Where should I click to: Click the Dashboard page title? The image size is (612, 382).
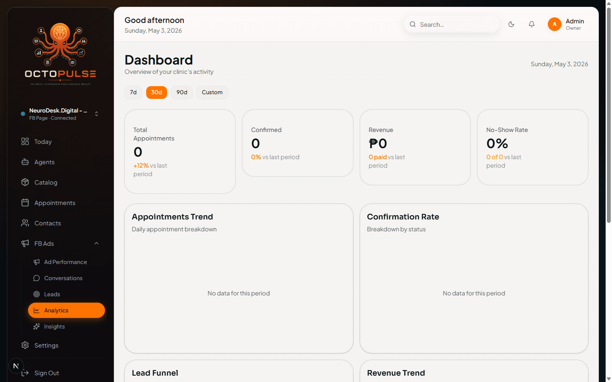pyautogui.click(x=159, y=60)
